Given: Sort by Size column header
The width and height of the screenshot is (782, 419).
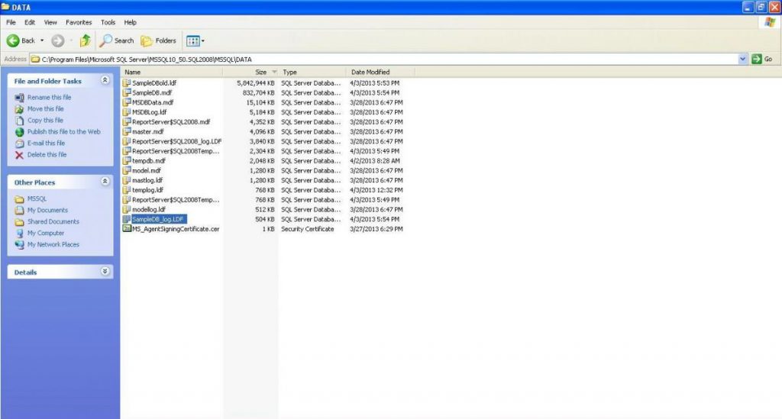Looking at the screenshot, I should [x=250, y=73].
